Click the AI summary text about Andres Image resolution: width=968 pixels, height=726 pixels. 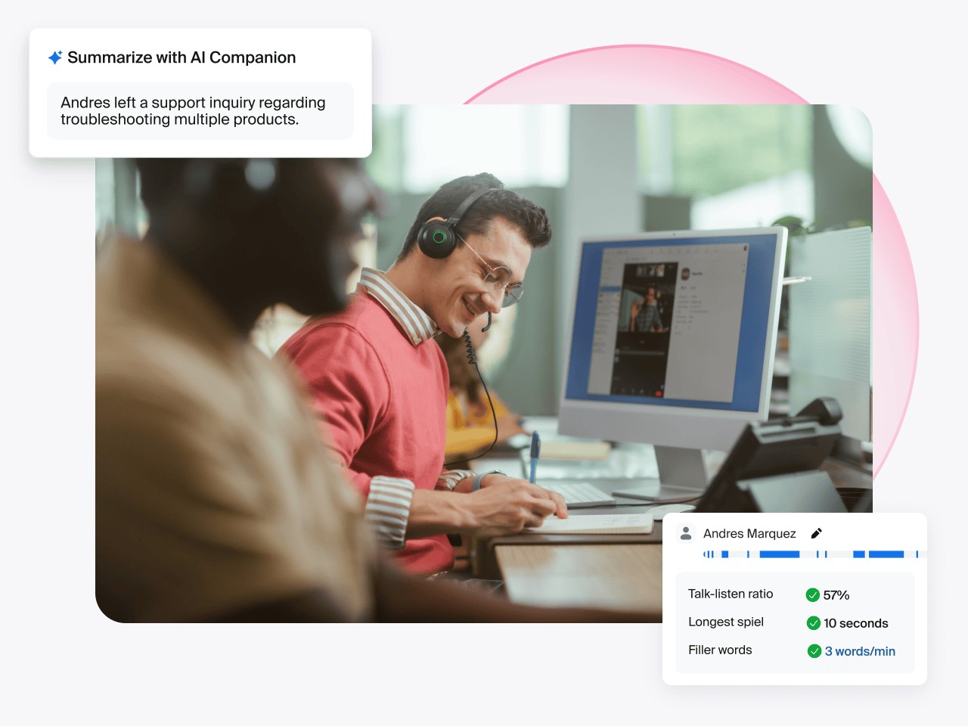(193, 111)
